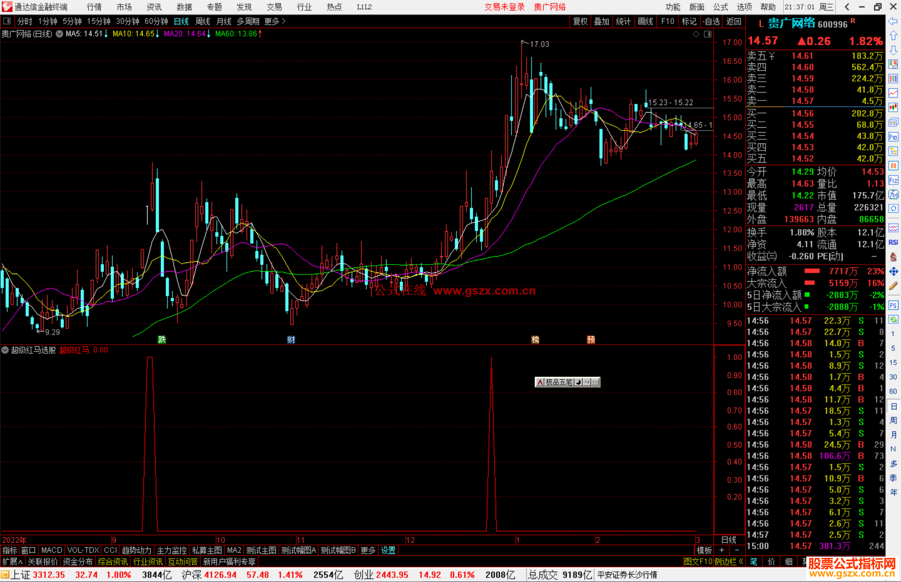This screenshot has width=901, height=582.
Task: Click the 复权 button in chart toolbar
Action: point(580,21)
